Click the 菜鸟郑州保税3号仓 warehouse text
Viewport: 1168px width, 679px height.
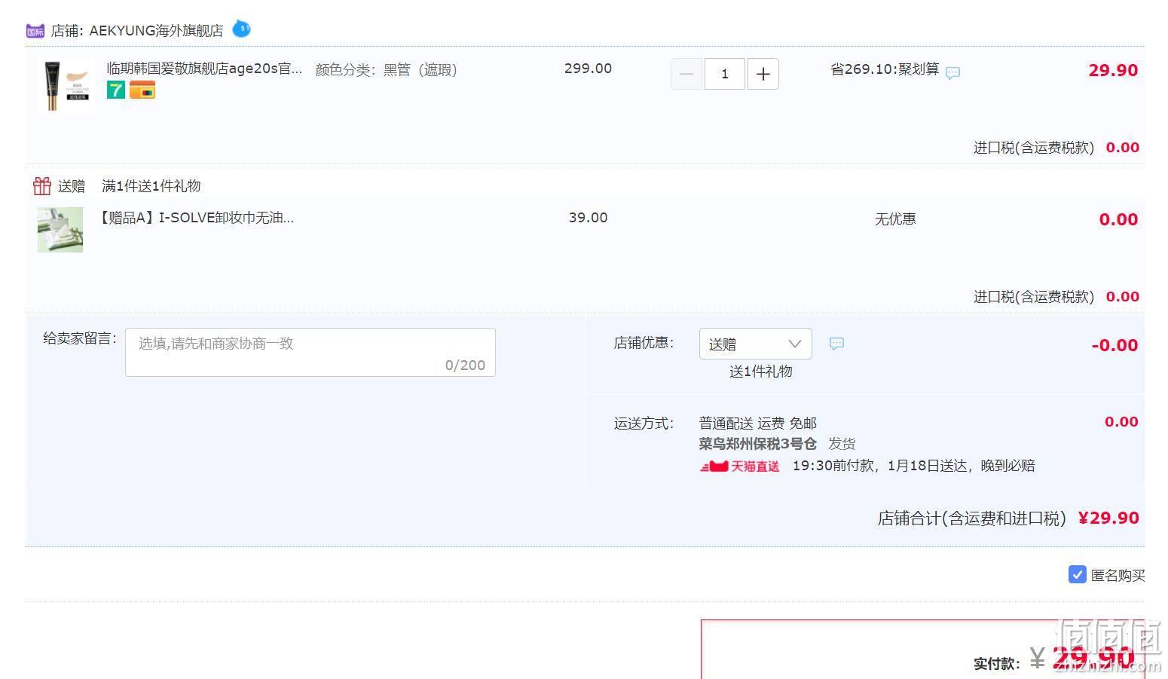click(757, 444)
